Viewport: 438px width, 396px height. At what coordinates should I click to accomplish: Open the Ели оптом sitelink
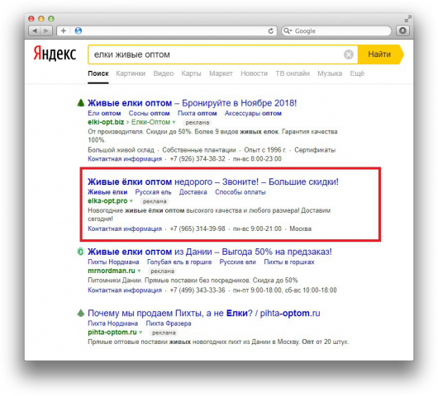click(104, 114)
